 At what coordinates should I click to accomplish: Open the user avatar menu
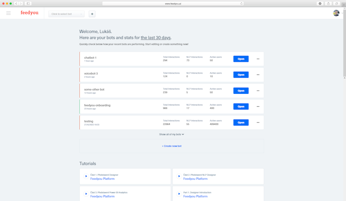[336, 13]
